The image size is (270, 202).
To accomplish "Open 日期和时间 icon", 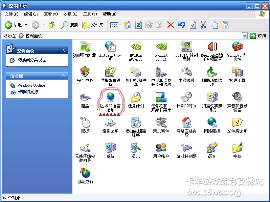I will click(186, 97).
